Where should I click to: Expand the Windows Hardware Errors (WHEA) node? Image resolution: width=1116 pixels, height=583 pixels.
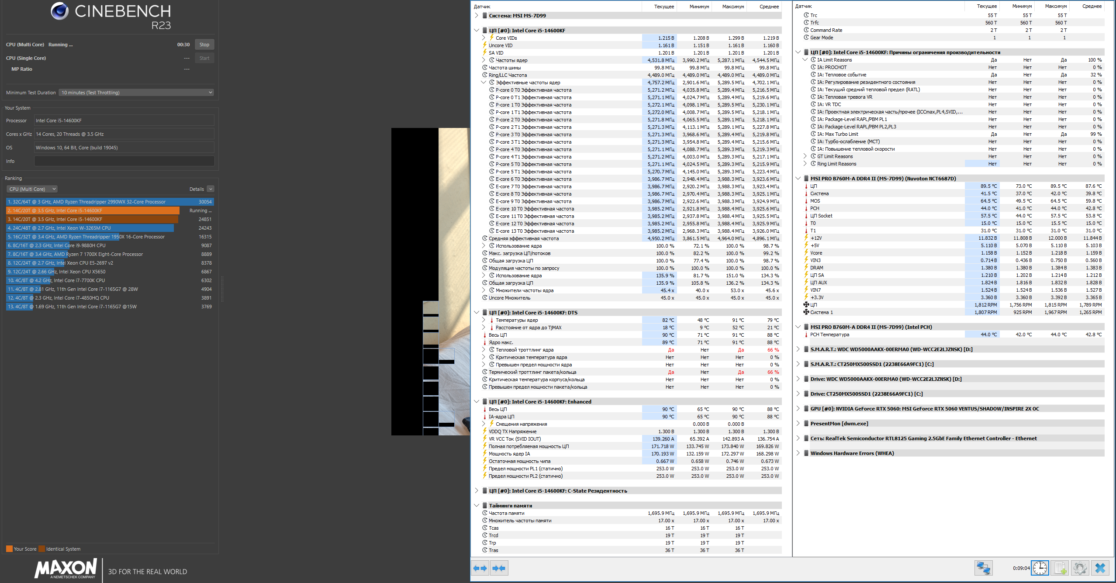tap(798, 453)
